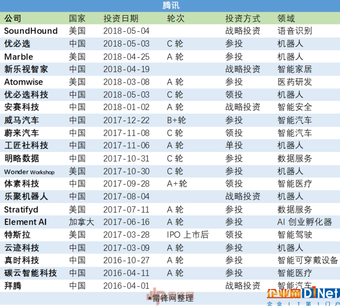The image size is (340, 306).
Task: Click the 体素科技 company cell
Action: click(x=22, y=184)
